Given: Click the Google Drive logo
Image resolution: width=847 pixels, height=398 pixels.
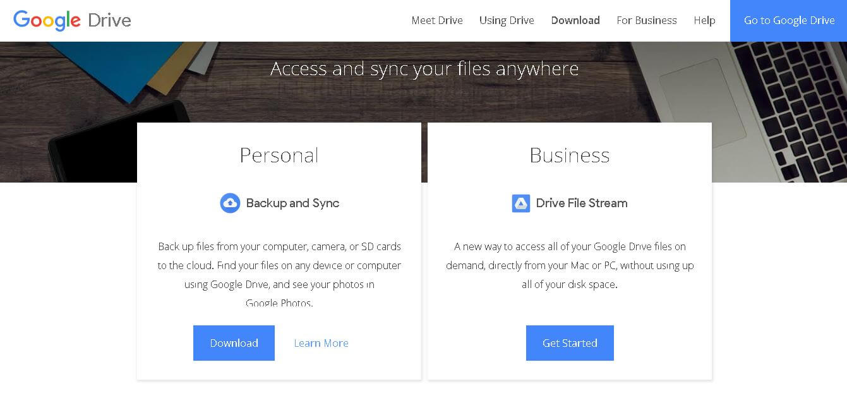Looking at the screenshot, I should [72, 20].
